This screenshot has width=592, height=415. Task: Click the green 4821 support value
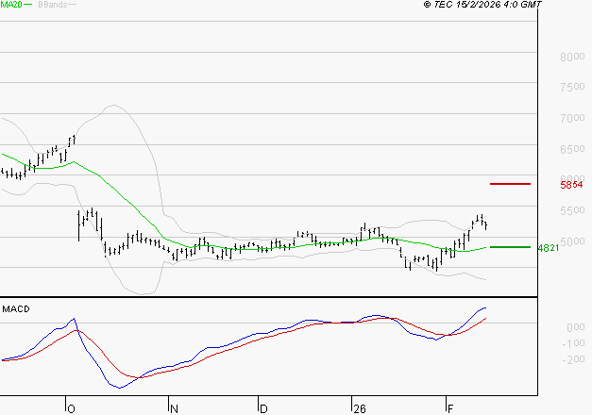point(549,248)
